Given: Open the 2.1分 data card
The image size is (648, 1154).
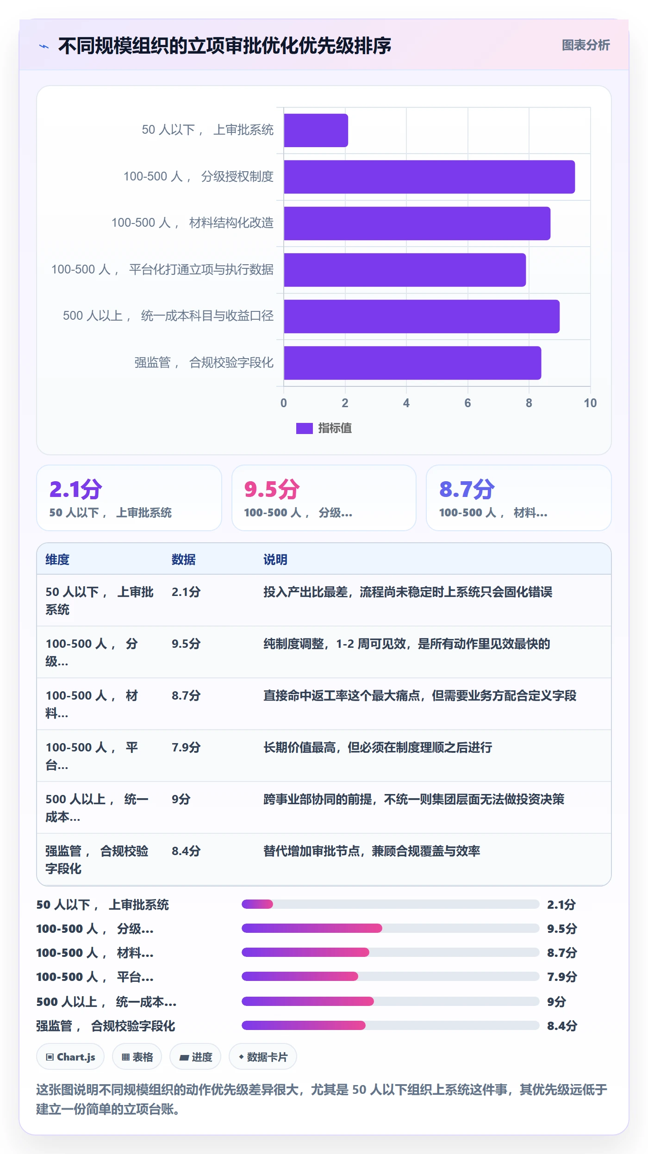Looking at the screenshot, I should coord(129,498).
